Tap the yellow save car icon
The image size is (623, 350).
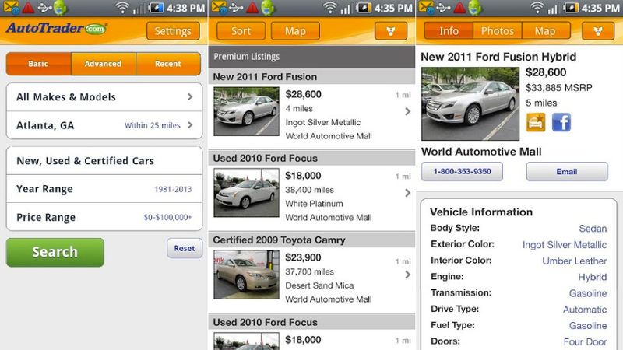536,122
